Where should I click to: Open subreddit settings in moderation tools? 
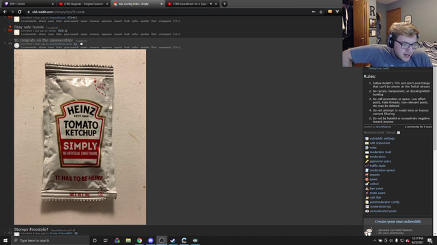[x=382, y=138]
